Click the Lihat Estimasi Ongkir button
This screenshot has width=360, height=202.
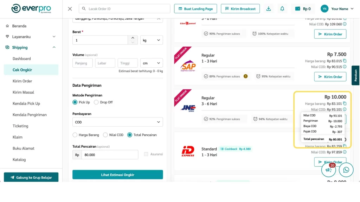[117, 175]
